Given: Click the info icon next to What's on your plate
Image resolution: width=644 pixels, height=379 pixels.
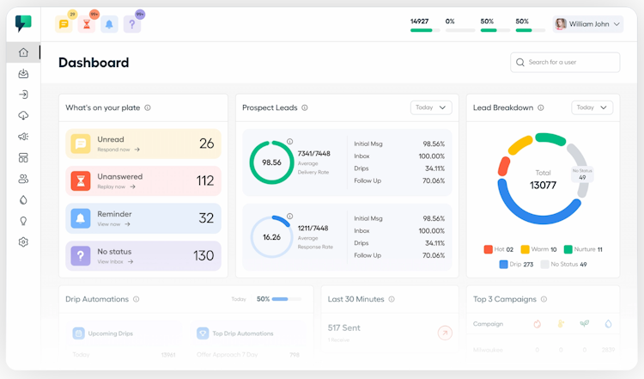Looking at the screenshot, I should coord(148,107).
